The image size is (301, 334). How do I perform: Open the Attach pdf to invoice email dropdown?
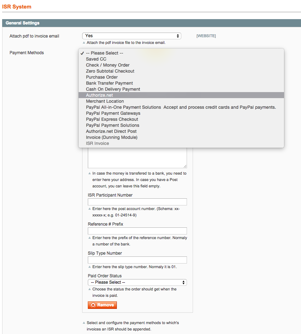click(x=131, y=36)
